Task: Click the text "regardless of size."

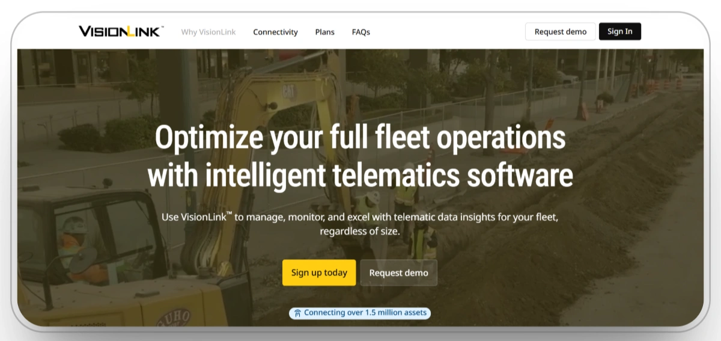Action: pos(360,231)
